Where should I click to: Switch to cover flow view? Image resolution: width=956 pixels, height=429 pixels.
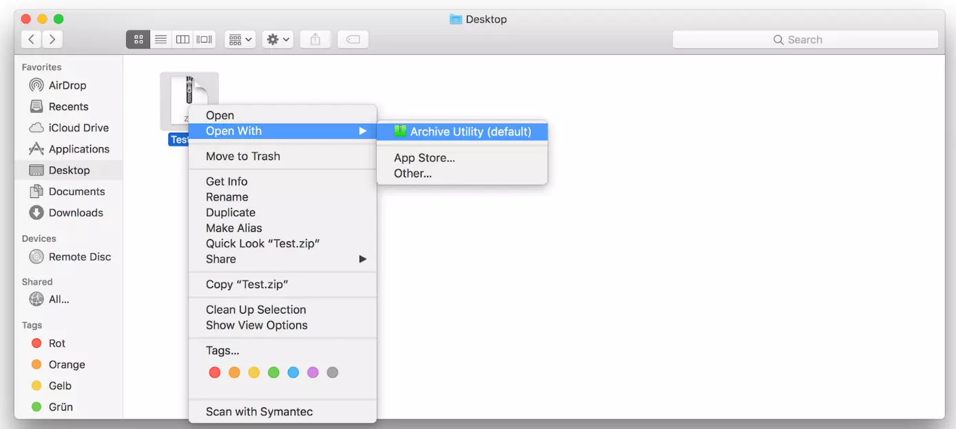click(205, 39)
